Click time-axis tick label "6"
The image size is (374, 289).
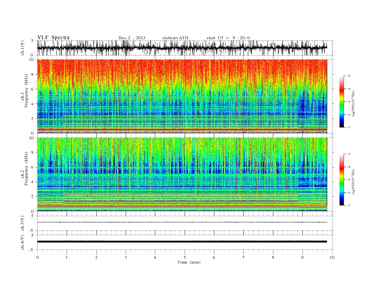[x=214, y=257]
